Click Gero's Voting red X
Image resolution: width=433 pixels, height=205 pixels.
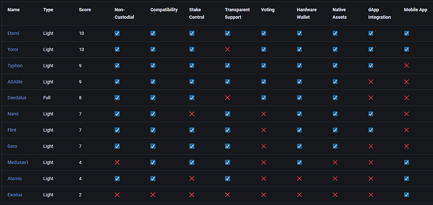[x=264, y=146]
